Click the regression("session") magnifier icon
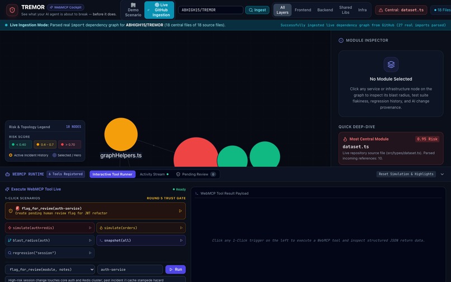Screen dimensions: 451x282 pos(10,253)
